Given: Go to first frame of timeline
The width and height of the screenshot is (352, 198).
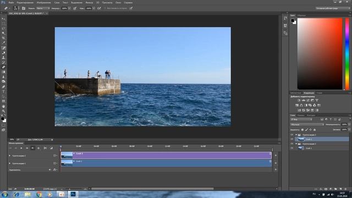Looking at the screenshot, I should (10, 148).
